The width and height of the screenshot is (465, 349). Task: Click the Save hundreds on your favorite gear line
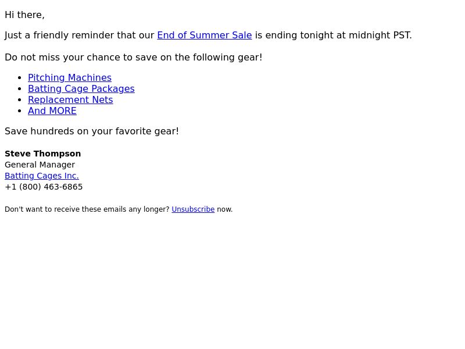92,131
